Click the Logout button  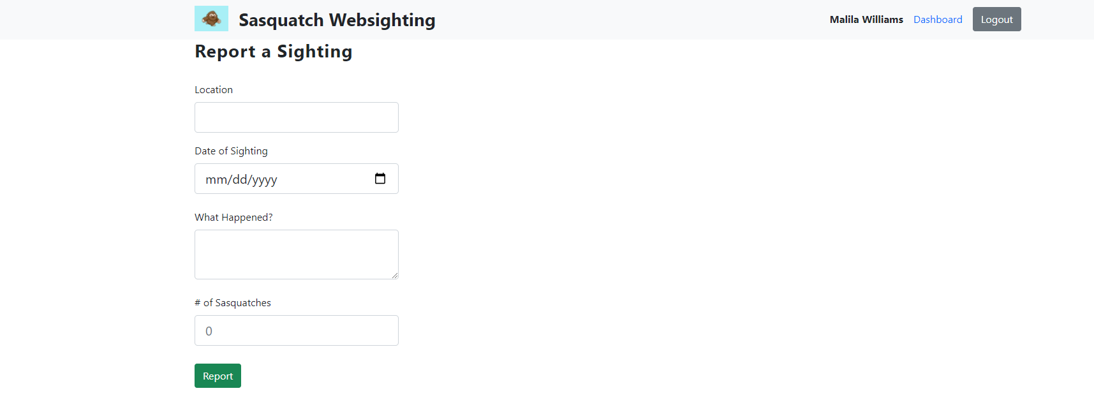[996, 18]
